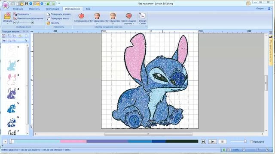Viewport: 275px width, 154px height.
Task: Start the Автовышивка apple wizard
Action: pyautogui.click(x=81, y=18)
